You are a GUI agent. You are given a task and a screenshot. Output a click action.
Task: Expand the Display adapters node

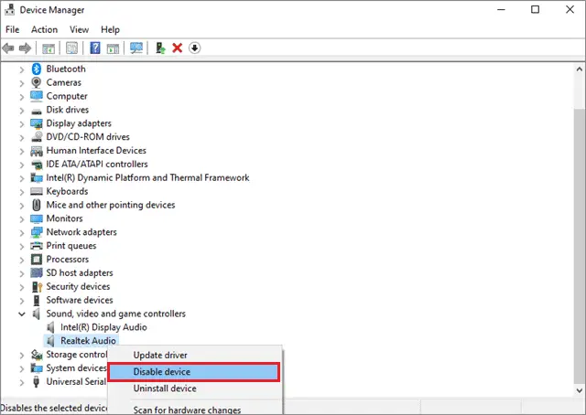[x=22, y=124]
